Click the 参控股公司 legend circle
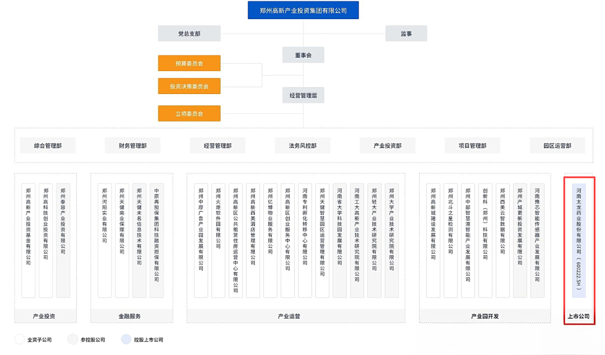 coord(72,339)
